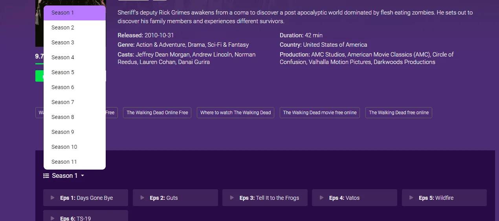Open Valhalla Motion Pictures production link
This screenshot has height=221, width=499.
coord(339,62)
